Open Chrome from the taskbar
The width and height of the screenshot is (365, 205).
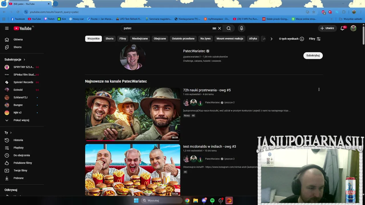click(x=187, y=200)
